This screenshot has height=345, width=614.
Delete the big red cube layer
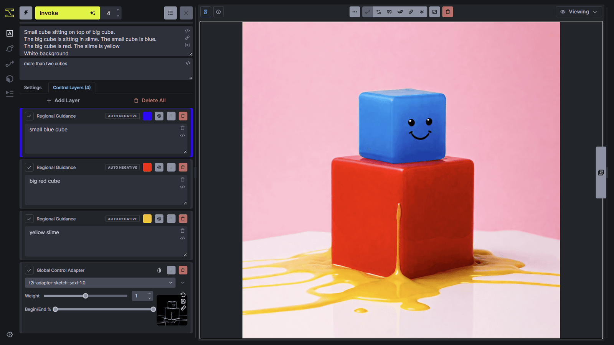[183, 167]
